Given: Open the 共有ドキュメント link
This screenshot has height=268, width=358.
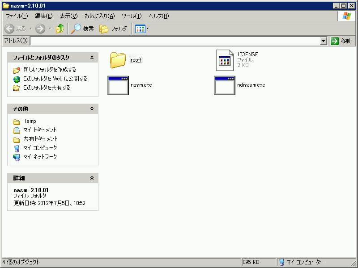Looking at the screenshot, I should click(x=41, y=139).
